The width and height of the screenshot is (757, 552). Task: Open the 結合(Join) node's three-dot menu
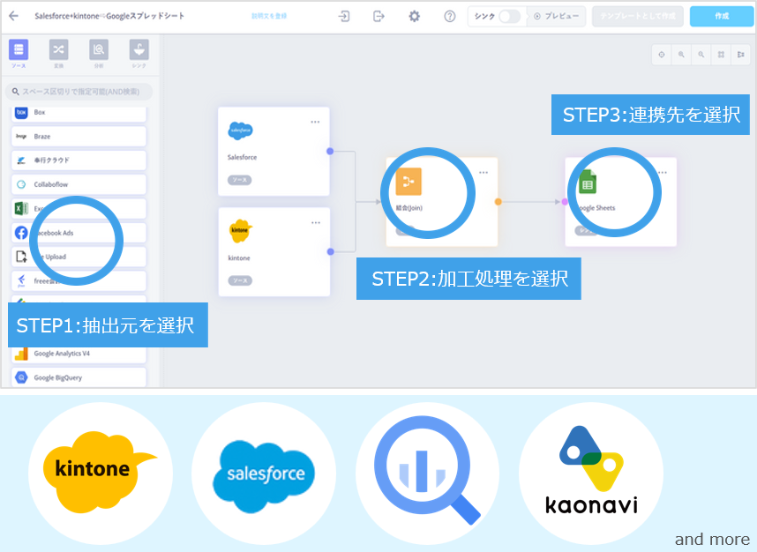[483, 173]
